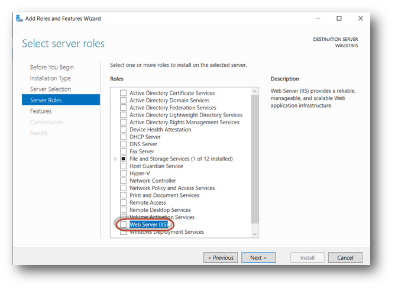Open the Installation Type step
The height and width of the screenshot is (290, 395).
click(x=50, y=78)
